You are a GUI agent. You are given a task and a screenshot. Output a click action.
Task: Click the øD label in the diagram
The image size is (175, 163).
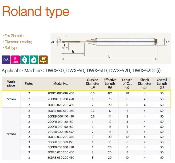(53, 42)
